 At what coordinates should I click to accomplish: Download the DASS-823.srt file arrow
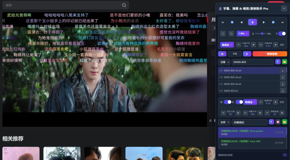[283, 91]
